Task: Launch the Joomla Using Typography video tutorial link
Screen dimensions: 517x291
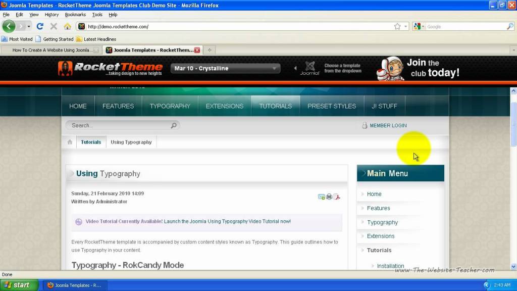Action: (188, 221)
